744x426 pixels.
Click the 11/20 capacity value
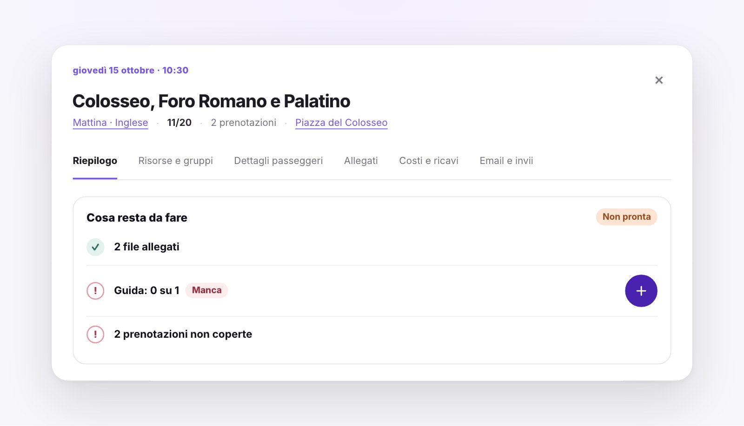click(179, 123)
